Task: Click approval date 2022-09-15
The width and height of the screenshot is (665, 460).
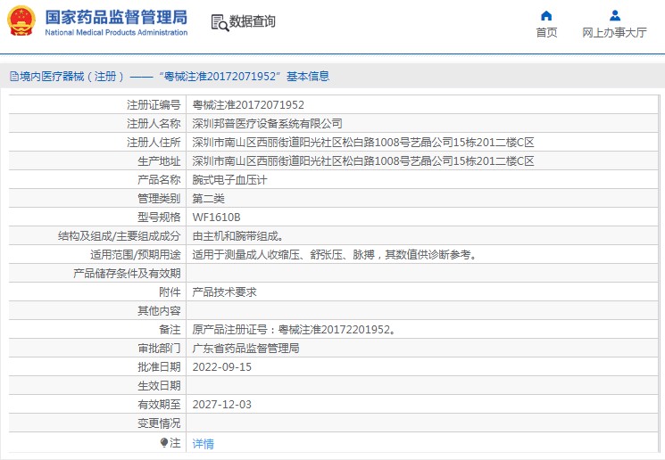Action: (x=221, y=366)
